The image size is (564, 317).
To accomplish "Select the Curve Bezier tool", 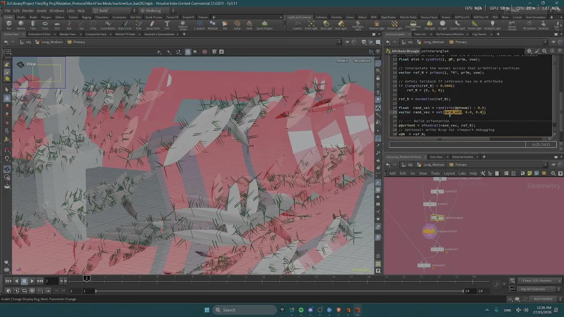I will pyautogui.click(x=108, y=25).
